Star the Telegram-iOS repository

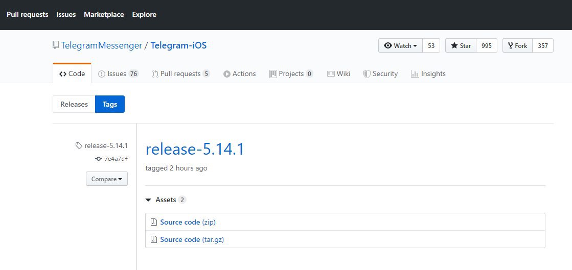click(461, 46)
